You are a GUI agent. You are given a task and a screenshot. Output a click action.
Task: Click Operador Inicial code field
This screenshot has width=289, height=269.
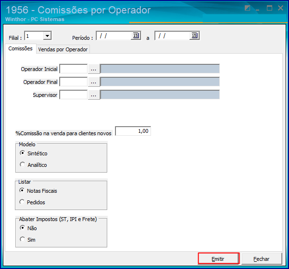coord(74,69)
